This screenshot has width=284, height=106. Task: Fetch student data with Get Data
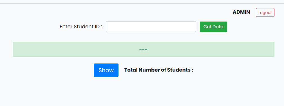click(x=213, y=27)
